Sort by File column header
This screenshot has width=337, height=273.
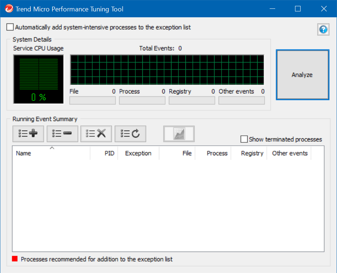point(177,153)
